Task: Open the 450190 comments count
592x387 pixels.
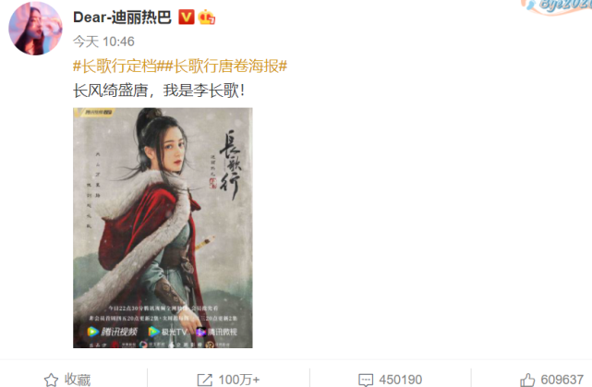Action: coord(401,380)
